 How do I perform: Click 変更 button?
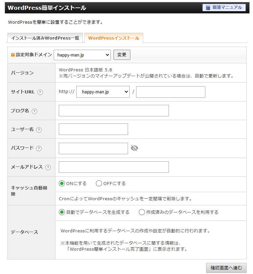(122, 55)
